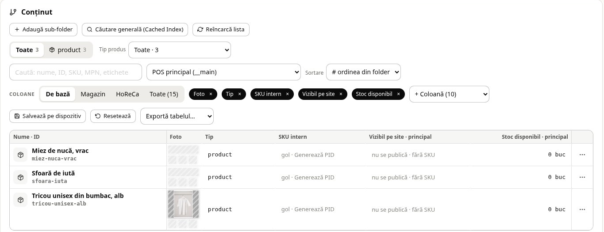The image size is (604, 232).
Task: Click the Miez de nucă, vrac name
Action: pyautogui.click(x=60, y=151)
